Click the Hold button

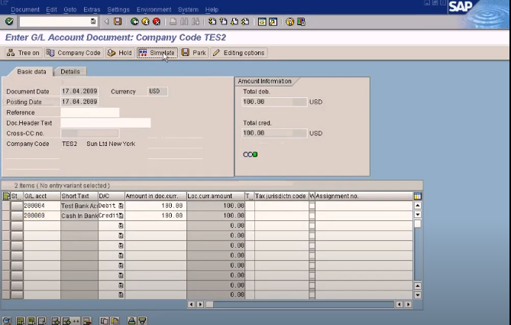120,53
